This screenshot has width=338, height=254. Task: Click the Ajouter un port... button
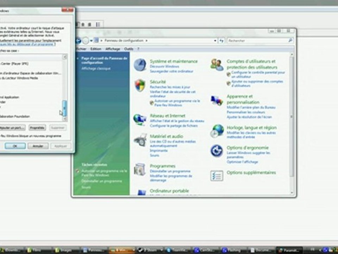(12, 128)
